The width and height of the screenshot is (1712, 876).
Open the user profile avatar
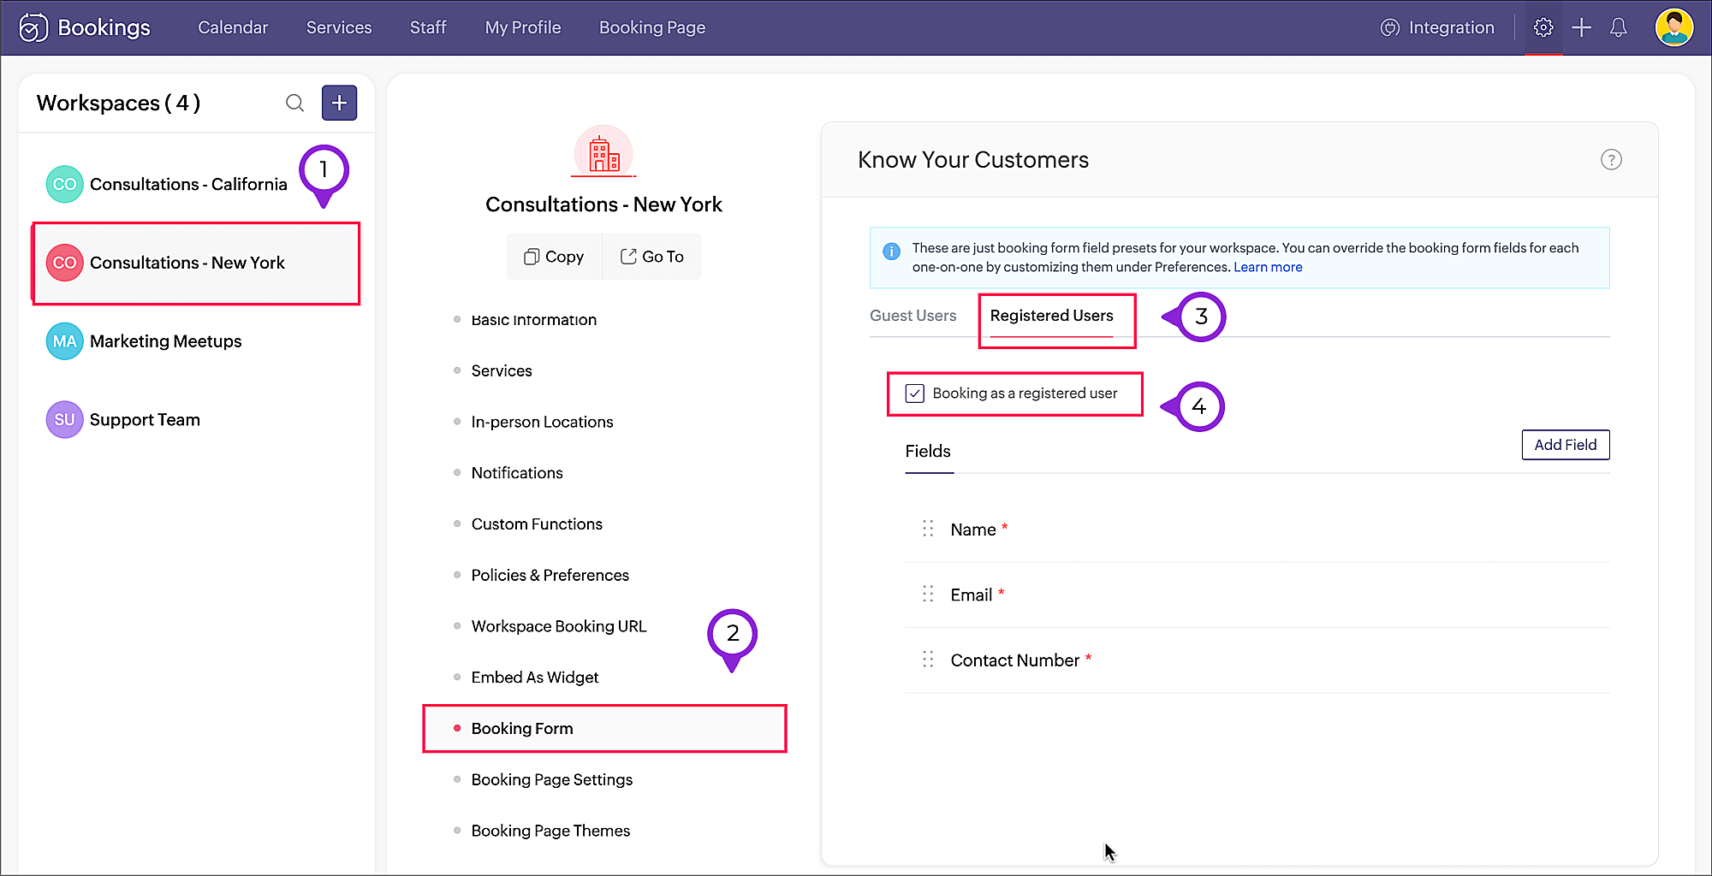click(x=1673, y=27)
